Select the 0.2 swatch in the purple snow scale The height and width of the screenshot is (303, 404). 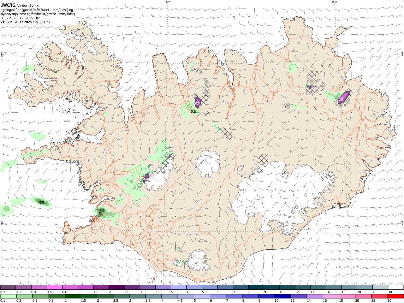(8, 288)
